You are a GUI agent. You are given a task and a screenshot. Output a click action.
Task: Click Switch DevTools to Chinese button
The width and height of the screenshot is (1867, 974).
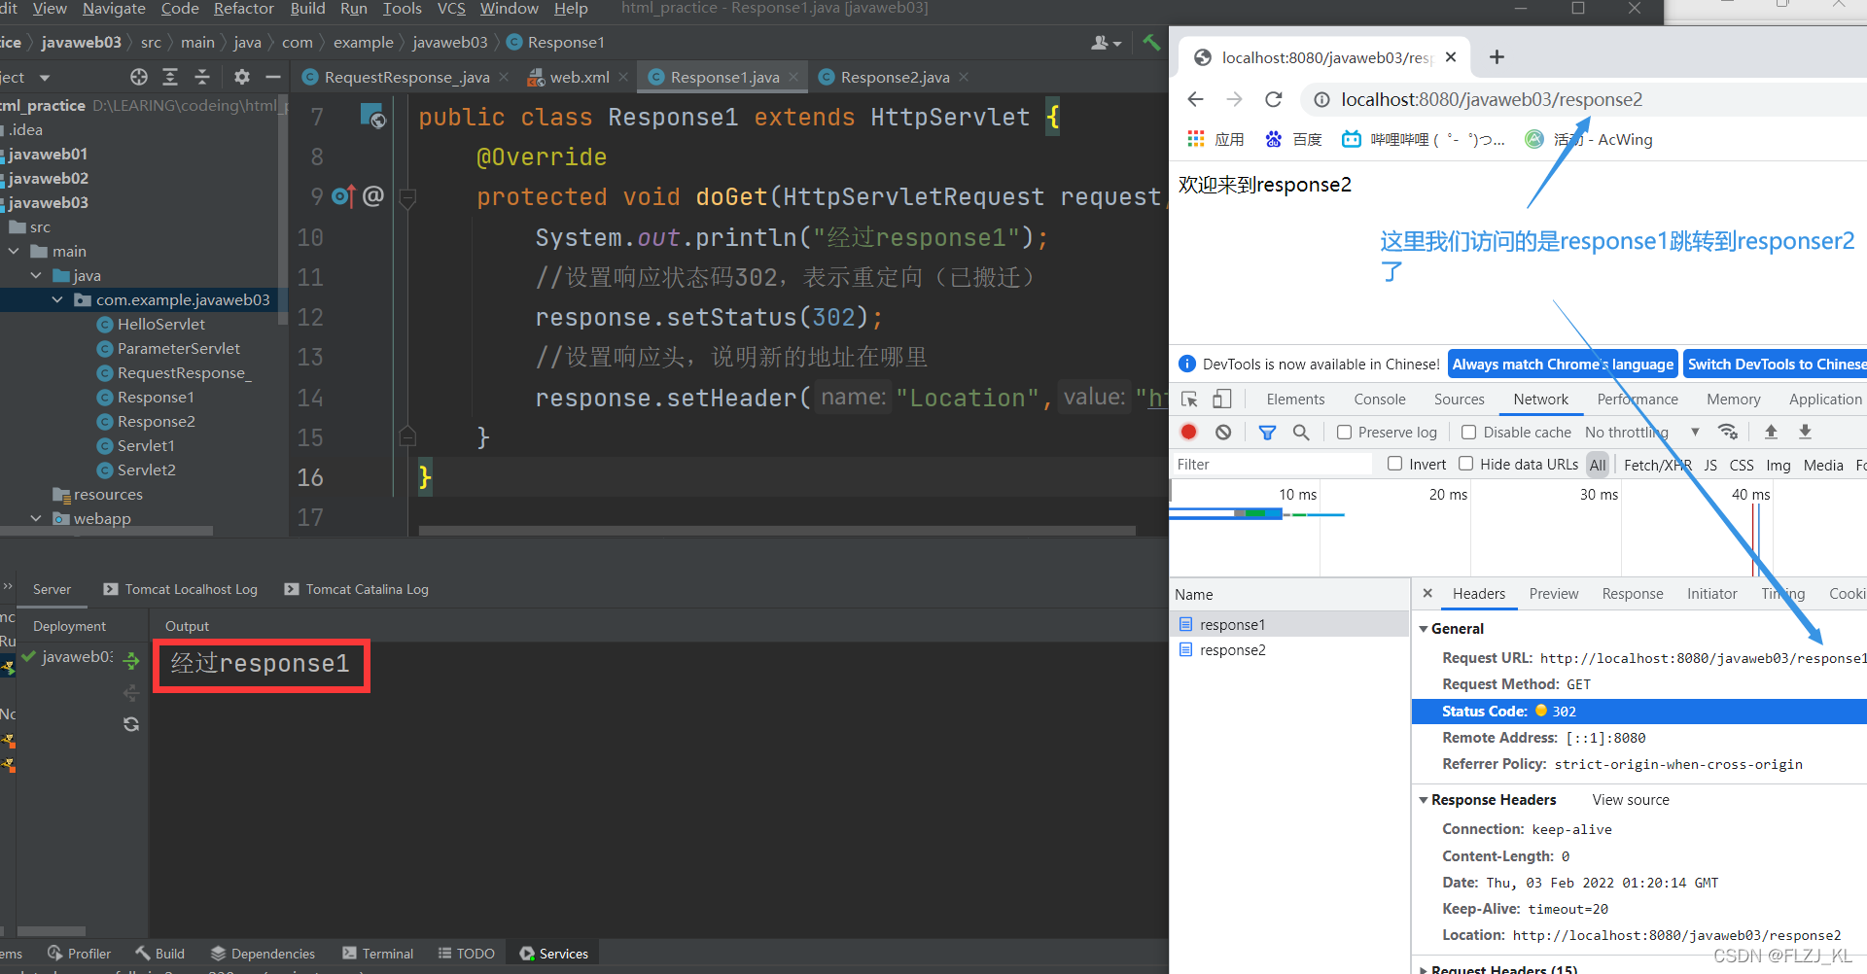coord(1776,364)
